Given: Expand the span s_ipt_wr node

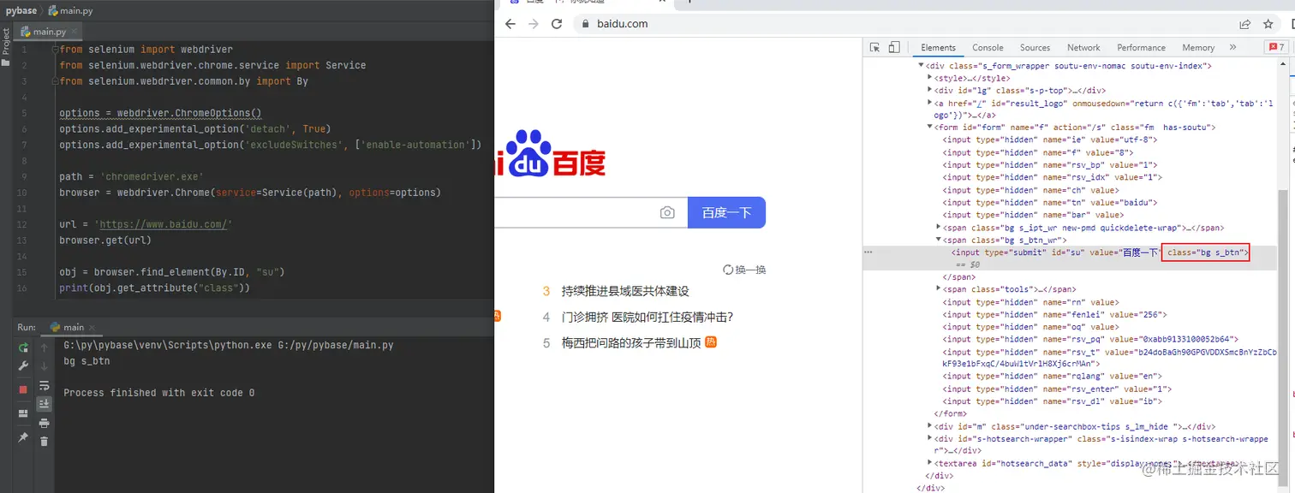Looking at the screenshot, I should coord(939,228).
